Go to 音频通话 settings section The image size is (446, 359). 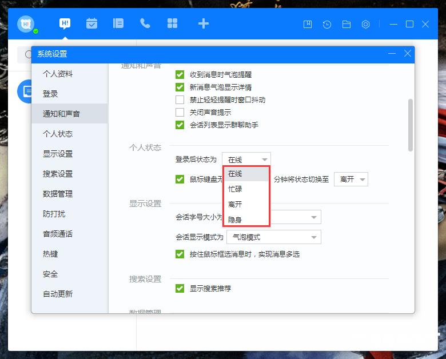[70, 234]
